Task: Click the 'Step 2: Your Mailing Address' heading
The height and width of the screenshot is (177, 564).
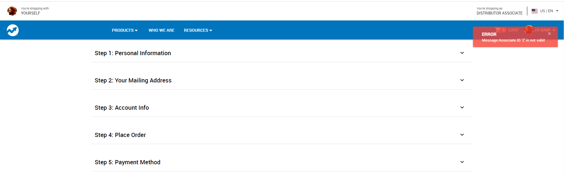Action: (133, 80)
